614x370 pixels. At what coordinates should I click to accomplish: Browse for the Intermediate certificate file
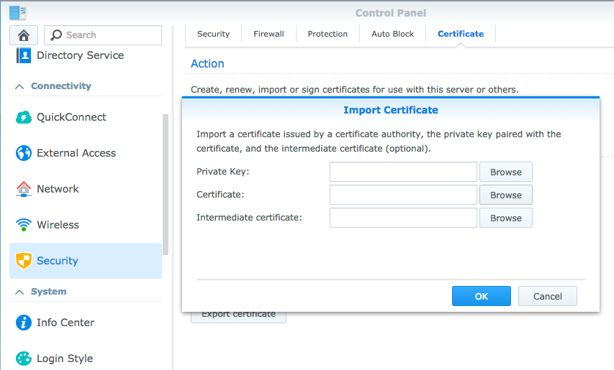pos(505,218)
